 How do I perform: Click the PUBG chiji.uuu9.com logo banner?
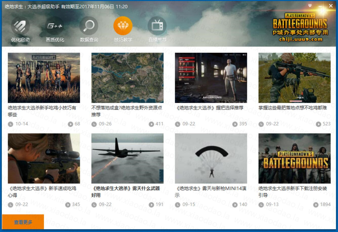point(300,27)
